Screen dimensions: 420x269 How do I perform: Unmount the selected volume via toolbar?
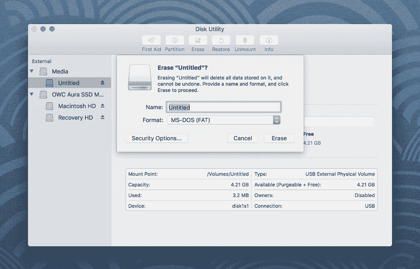coord(245,40)
